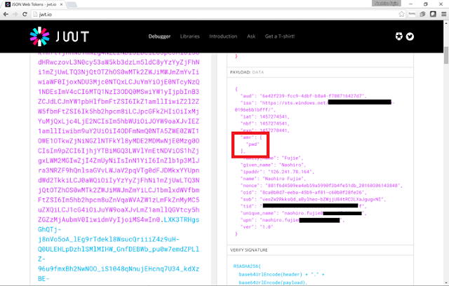Click the oid claim value
449x286 pixels.
click(311, 193)
